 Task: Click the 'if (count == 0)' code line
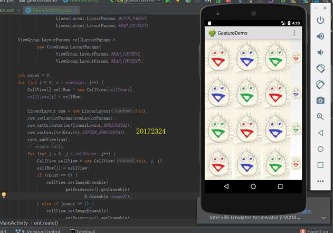58,175
